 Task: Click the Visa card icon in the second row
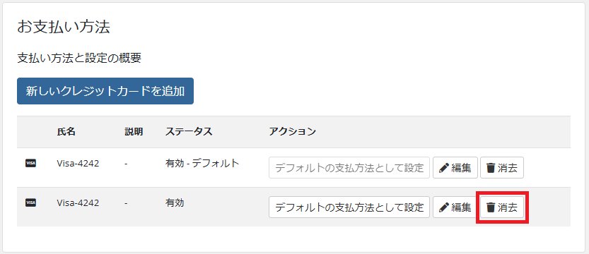tap(30, 202)
